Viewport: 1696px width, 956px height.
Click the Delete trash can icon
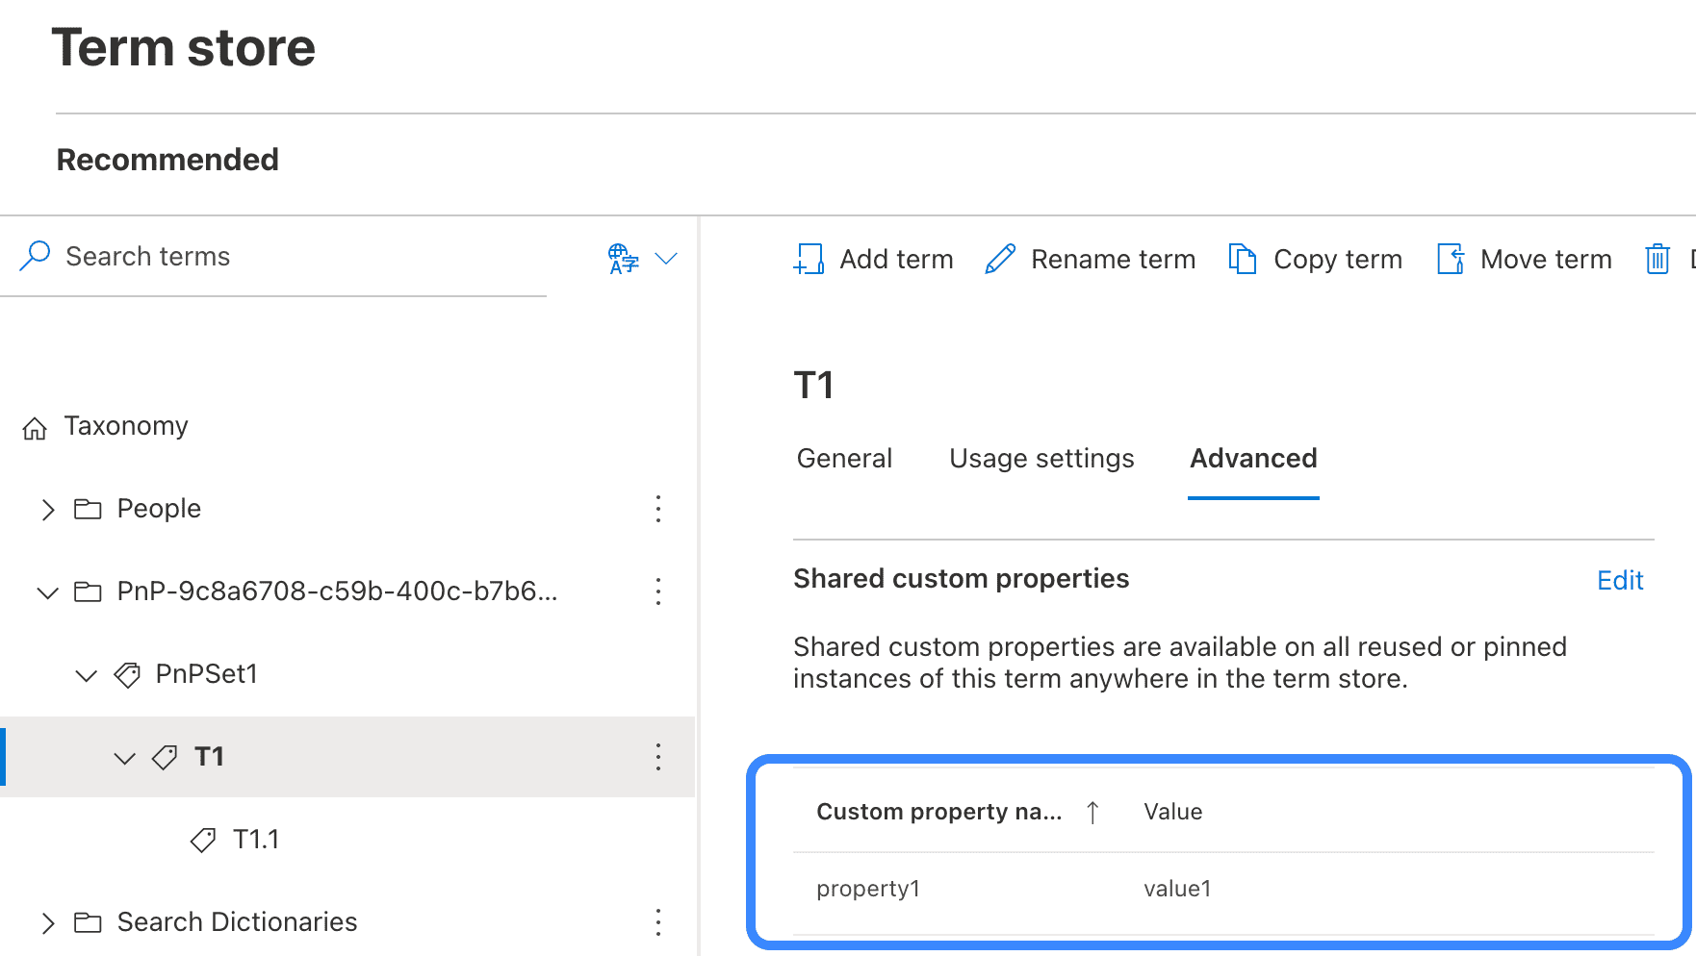(1657, 259)
